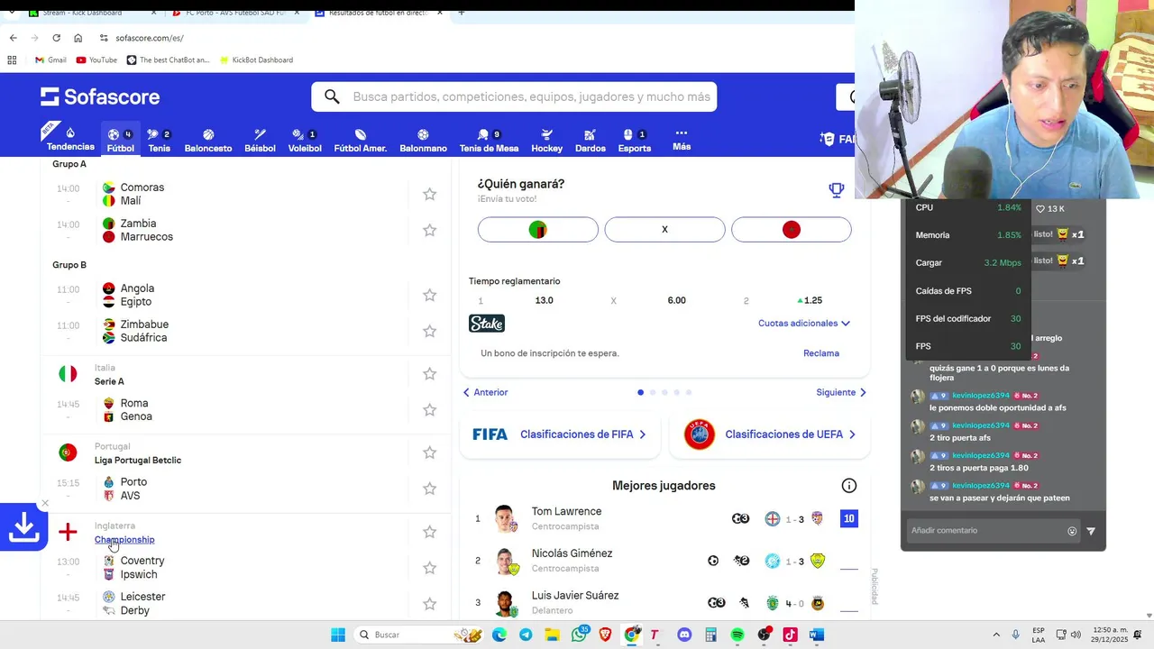Open the Tendencias sports section
1154x649 pixels.
(x=70, y=139)
